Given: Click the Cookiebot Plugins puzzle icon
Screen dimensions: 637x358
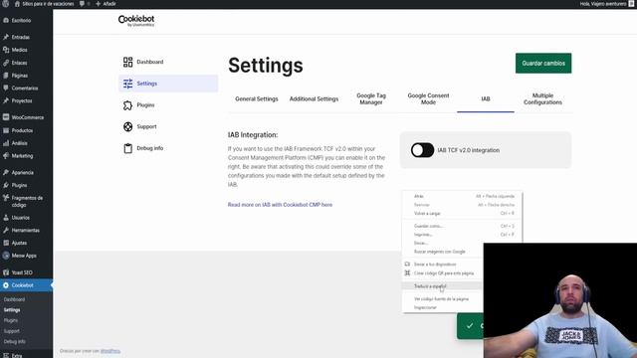Looking at the screenshot, I should click(x=128, y=105).
